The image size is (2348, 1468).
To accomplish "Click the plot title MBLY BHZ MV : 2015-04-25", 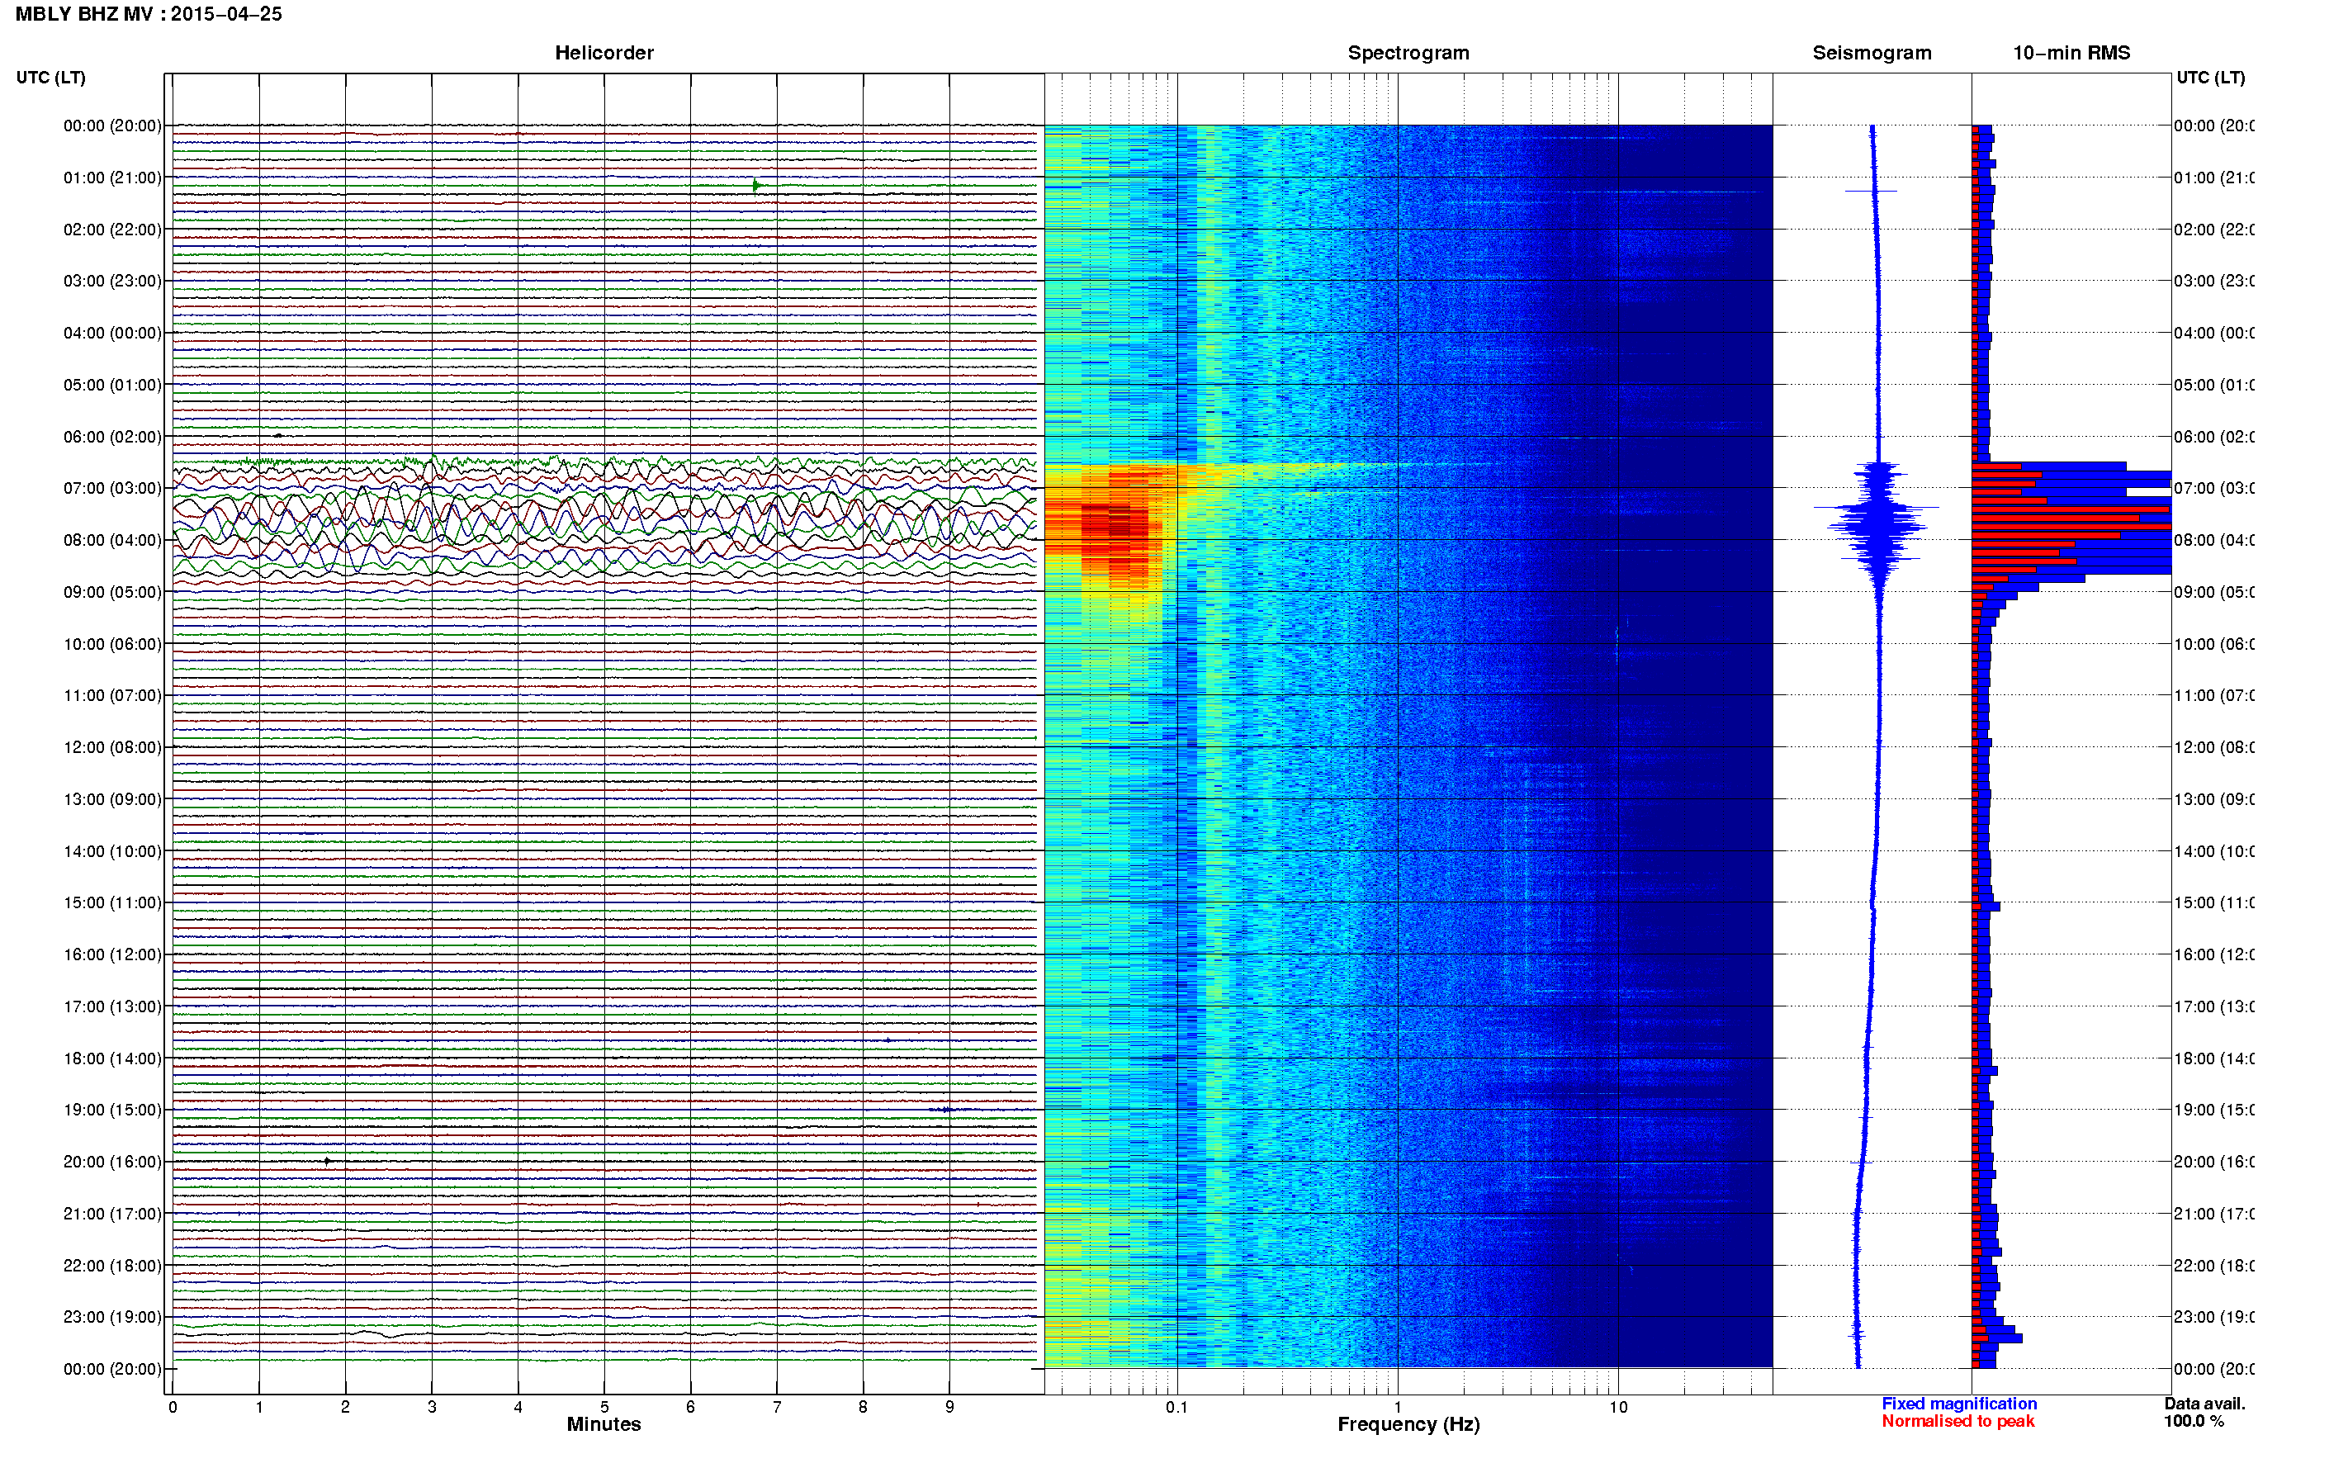I will tap(149, 15).
